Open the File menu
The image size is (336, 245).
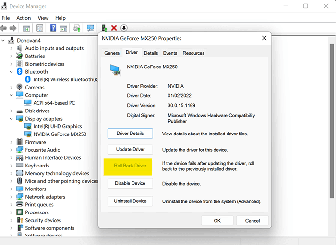click(6, 18)
